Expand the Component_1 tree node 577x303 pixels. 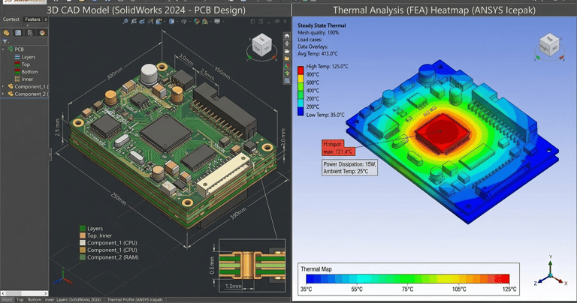tap(3, 86)
